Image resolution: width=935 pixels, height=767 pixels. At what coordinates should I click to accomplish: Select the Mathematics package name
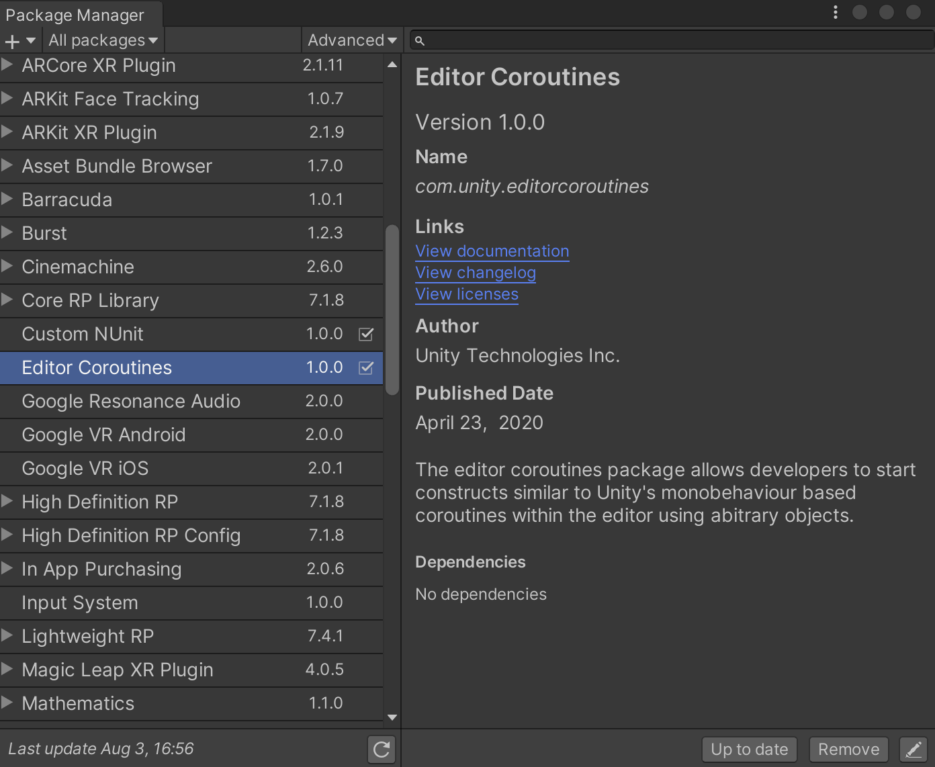[x=78, y=704]
